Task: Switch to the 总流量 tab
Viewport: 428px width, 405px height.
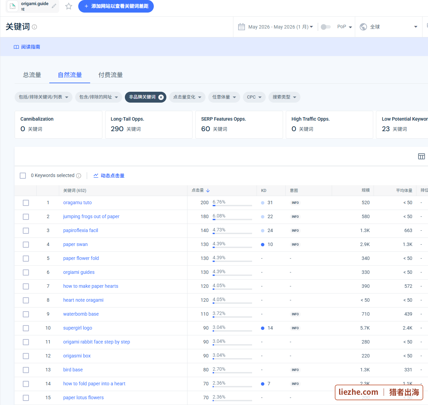Action: 32,75
